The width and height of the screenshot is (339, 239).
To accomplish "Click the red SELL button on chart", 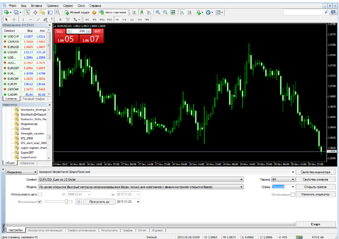I will (59, 31).
